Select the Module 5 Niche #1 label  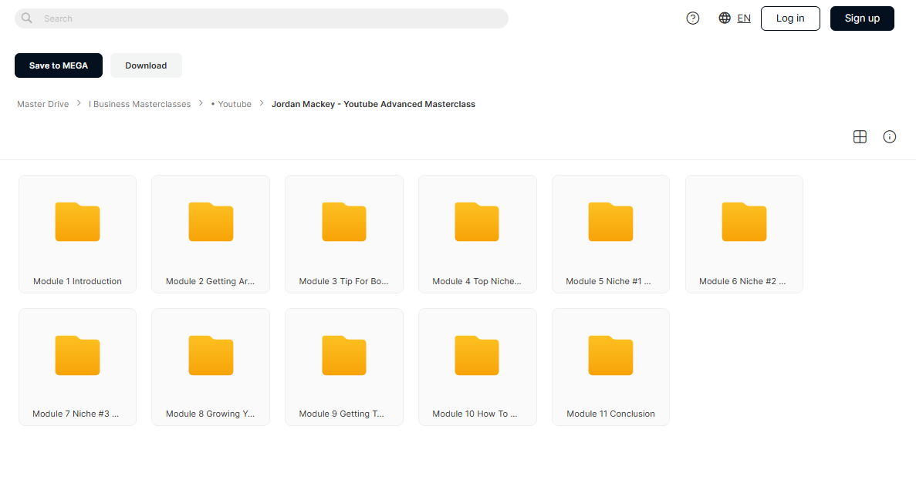pos(608,281)
